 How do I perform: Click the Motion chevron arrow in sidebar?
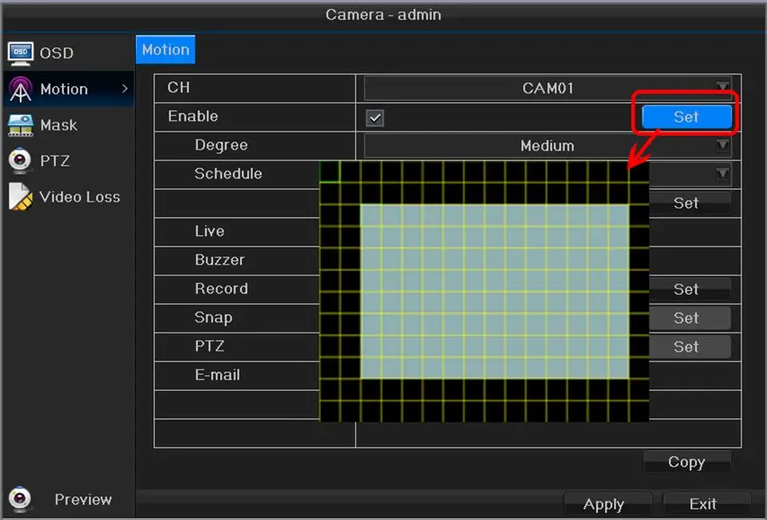pyautogui.click(x=125, y=89)
